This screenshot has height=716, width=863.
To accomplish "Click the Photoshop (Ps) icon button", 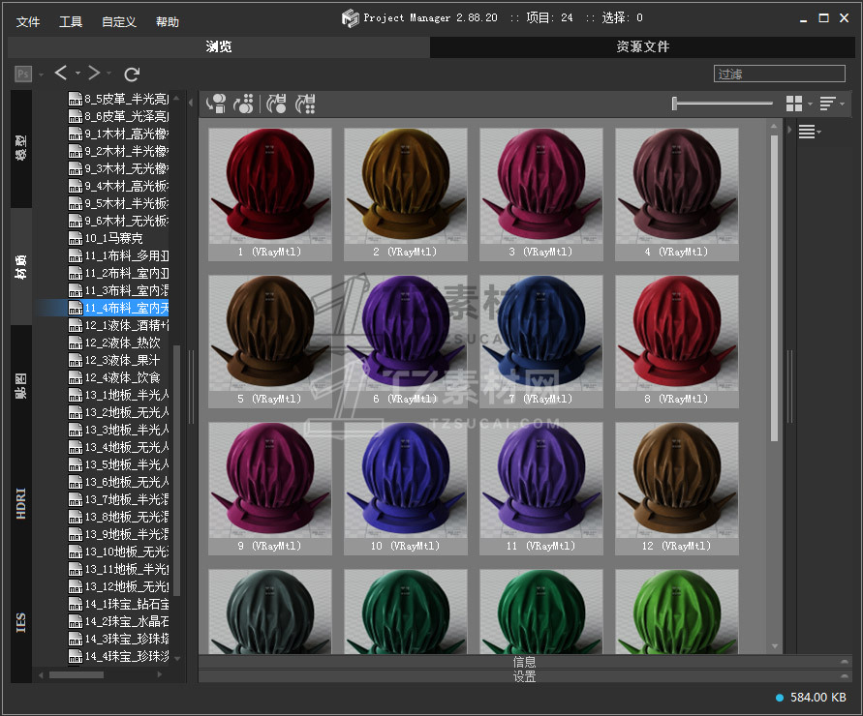I will (23, 74).
